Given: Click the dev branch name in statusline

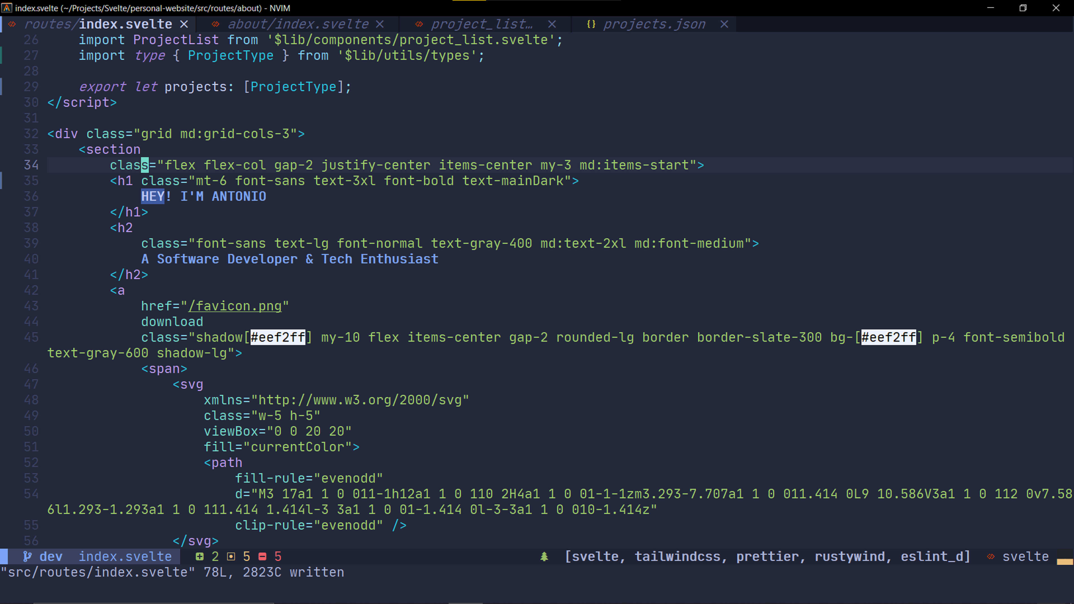Looking at the screenshot, I should pos(51,556).
